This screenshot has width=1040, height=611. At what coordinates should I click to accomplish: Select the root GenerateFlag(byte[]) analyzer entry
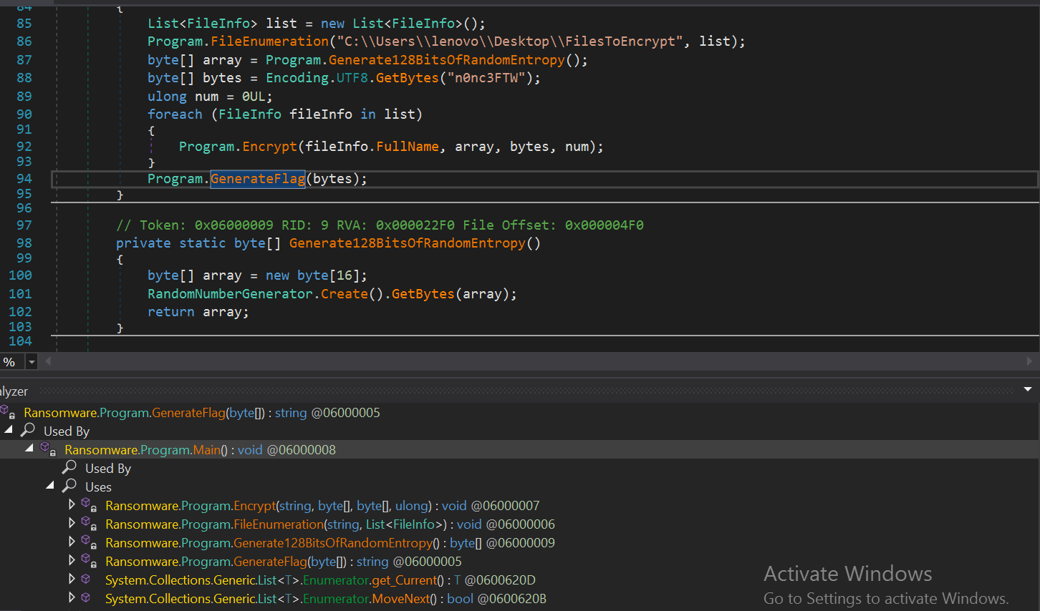pos(202,413)
